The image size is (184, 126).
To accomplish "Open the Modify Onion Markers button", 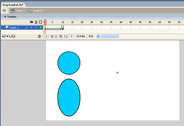I will point(66,36).
